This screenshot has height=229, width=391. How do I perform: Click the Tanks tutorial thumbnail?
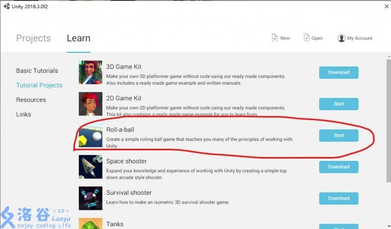(90, 224)
